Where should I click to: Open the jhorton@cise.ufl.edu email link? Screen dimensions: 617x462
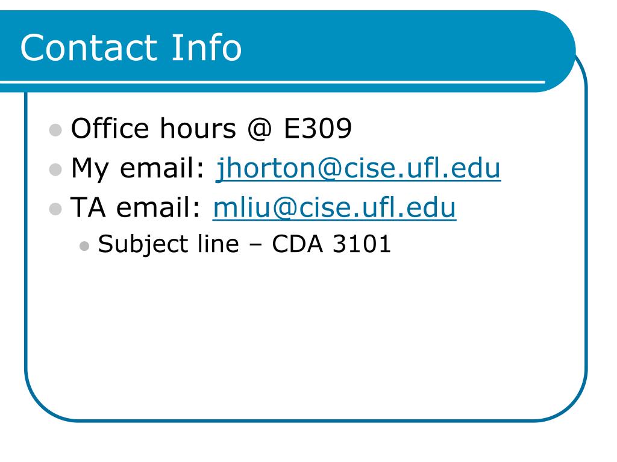pyautogui.click(x=359, y=168)
